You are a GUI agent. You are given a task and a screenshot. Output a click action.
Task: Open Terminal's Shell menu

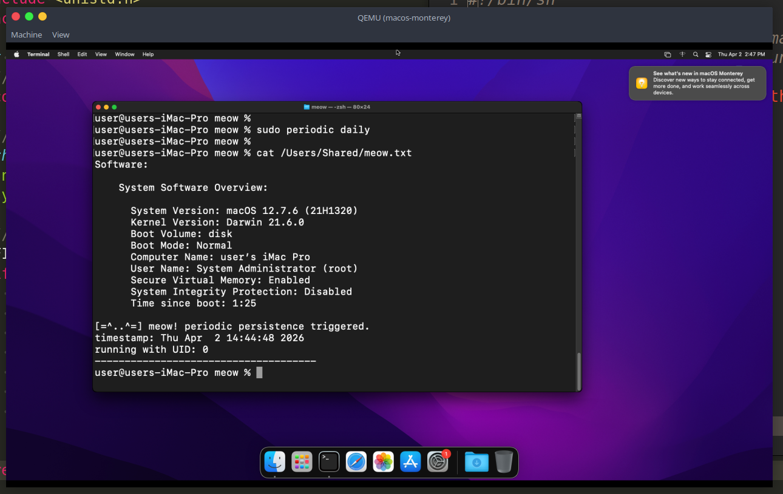pyautogui.click(x=63, y=54)
